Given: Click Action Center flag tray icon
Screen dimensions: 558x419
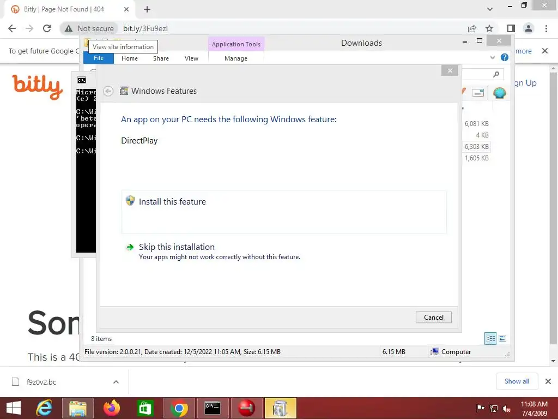Looking at the screenshot, I should 480,408.
